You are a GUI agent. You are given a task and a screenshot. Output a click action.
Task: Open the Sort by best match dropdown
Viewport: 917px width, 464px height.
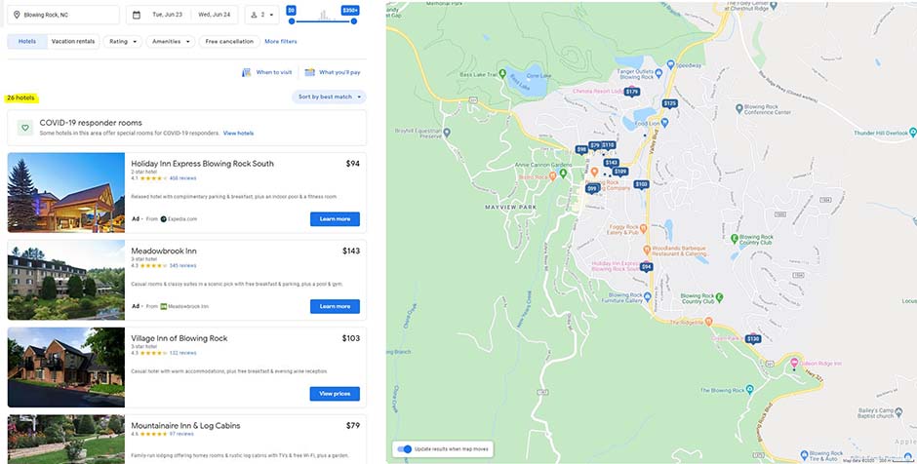tap(330, 97)
